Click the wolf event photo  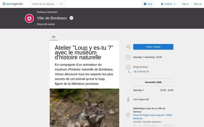pyautogui.click(x=84, y=108)
